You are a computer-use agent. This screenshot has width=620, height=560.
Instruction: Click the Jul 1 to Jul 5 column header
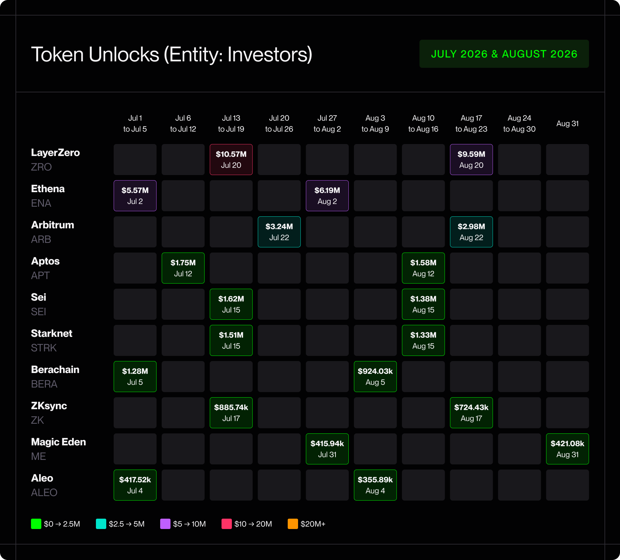135,123
